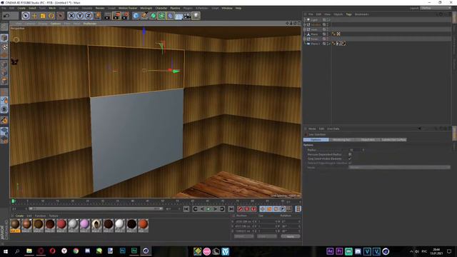Switch to the Modeling Axis tab
Screen dimensions: 457x257
tap(341, 140)
